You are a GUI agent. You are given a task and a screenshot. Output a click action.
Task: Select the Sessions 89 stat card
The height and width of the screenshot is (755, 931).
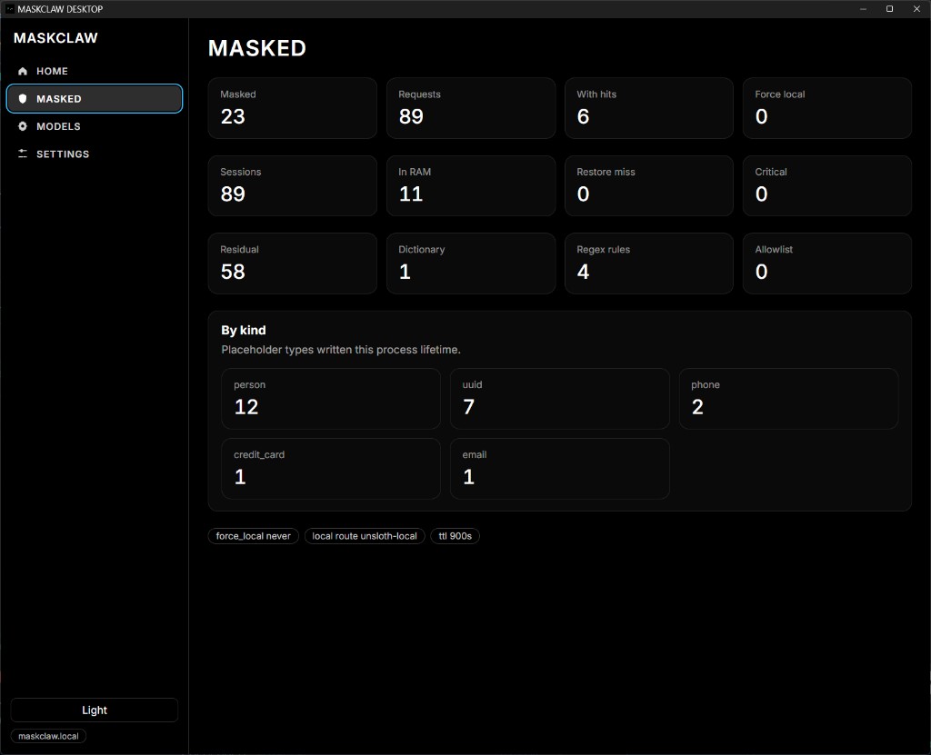click(x=293, y=185)
